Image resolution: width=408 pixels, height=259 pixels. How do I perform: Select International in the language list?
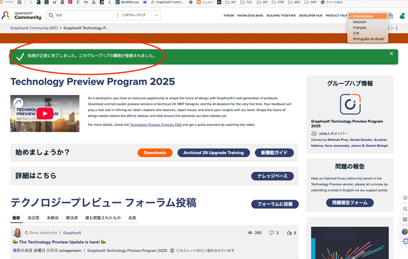coord(368,16)
